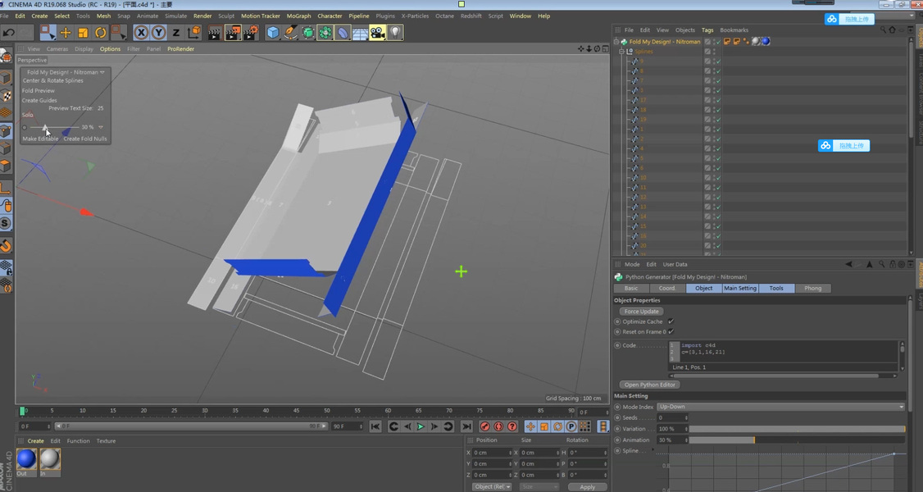Toggle Parameter keyframe P icon
923x492 pixels.
tap(571, 426)
